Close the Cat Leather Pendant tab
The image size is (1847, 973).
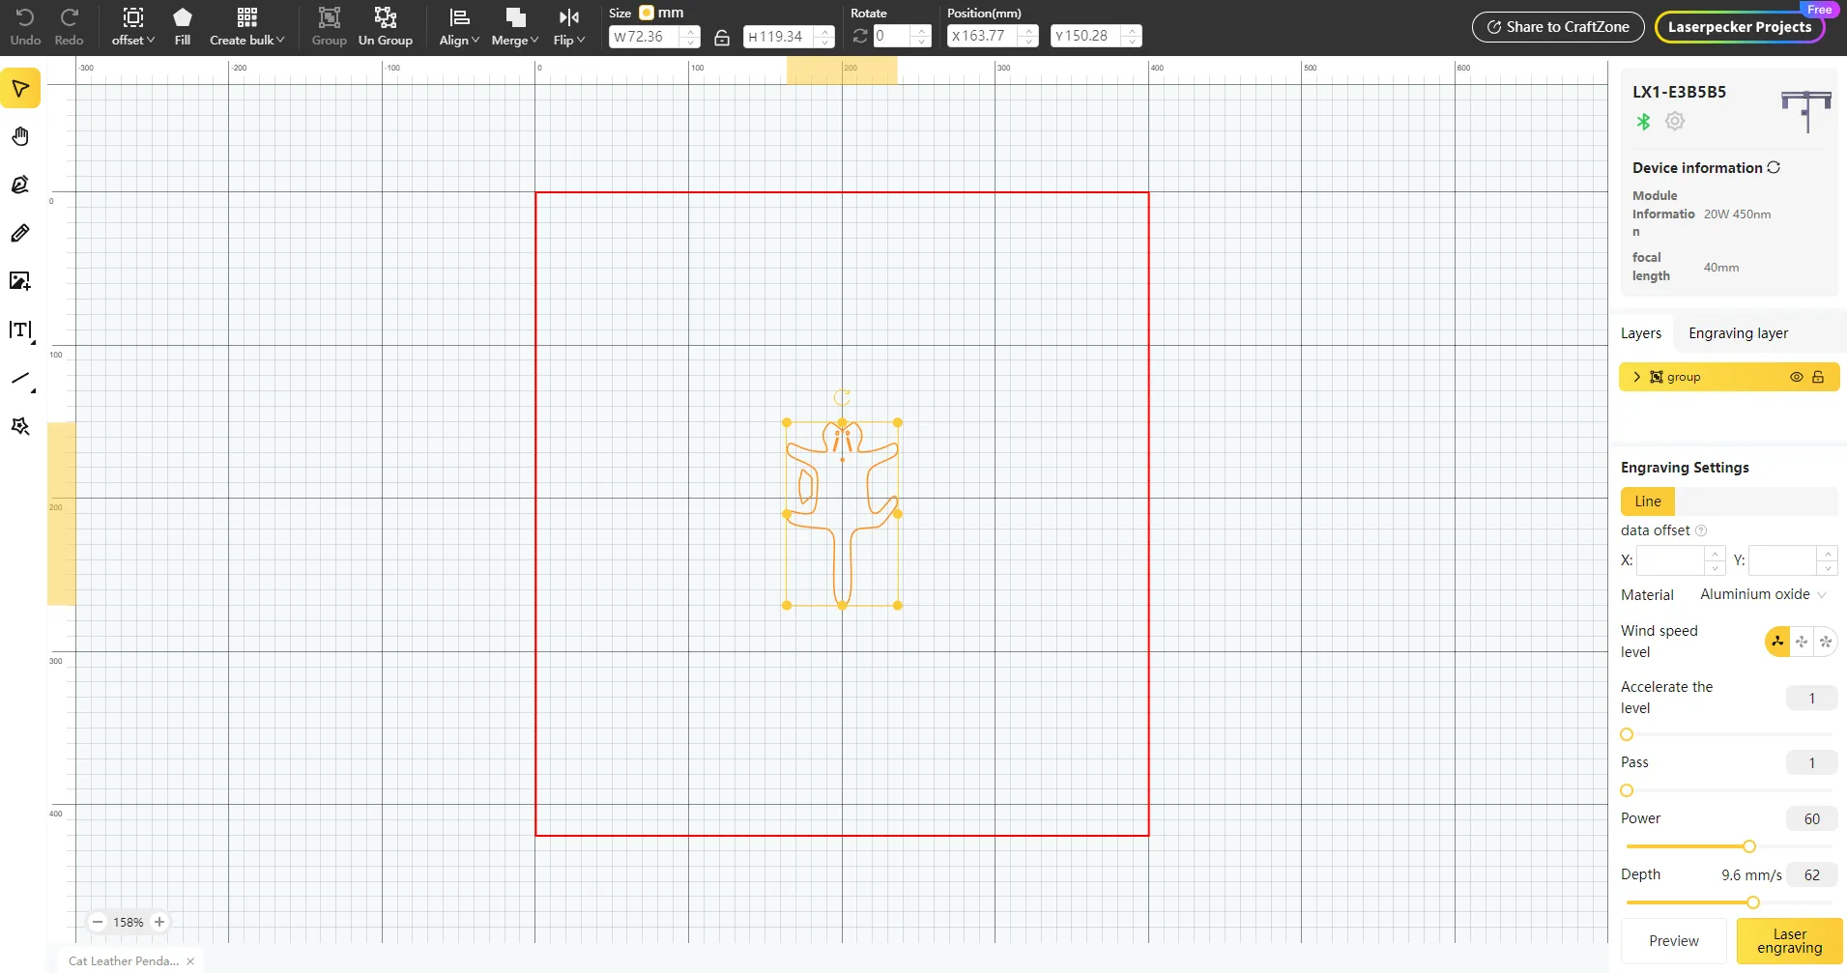[x=190, y=961]
